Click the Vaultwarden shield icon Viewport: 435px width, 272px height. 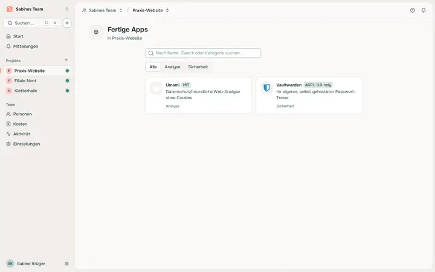266,88
